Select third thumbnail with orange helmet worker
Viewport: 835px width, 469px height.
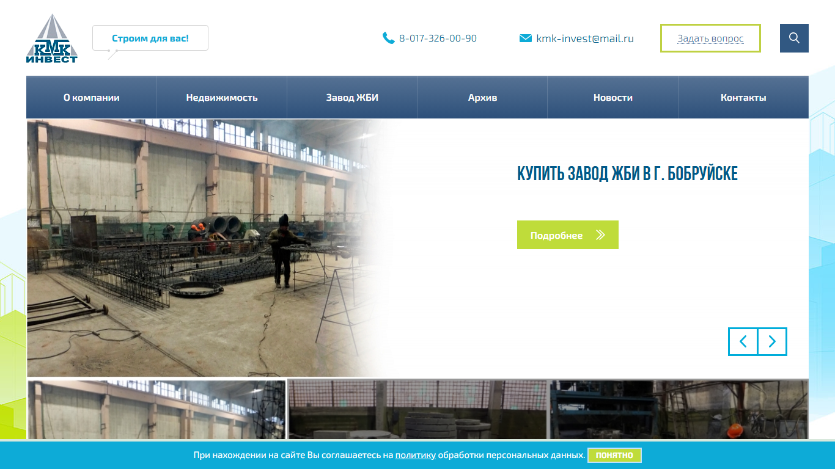point(679,409)
